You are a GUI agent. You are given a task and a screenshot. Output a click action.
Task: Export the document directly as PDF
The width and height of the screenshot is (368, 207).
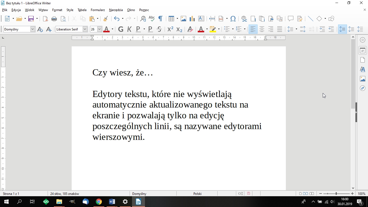pos(45,19)
